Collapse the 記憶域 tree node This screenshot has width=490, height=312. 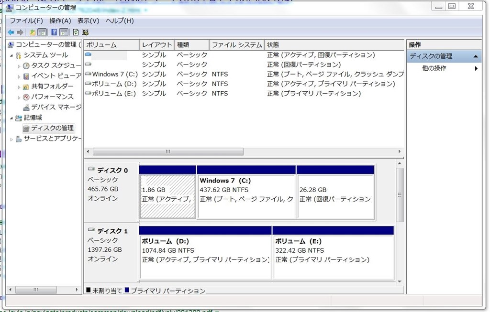11,118
